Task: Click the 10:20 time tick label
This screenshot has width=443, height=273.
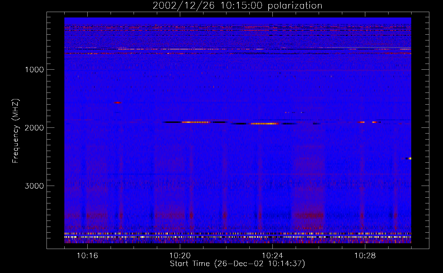Action: 180,256
